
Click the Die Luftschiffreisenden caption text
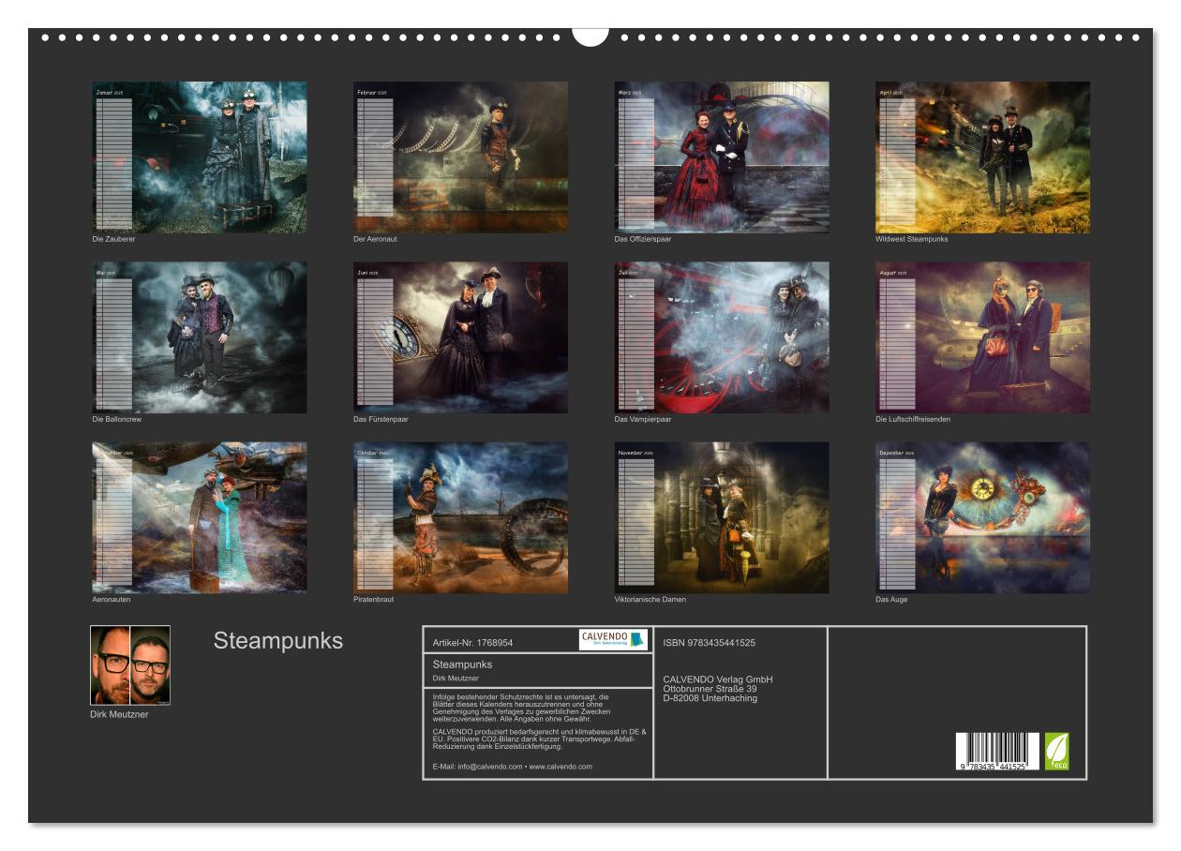tap(913, 419)
